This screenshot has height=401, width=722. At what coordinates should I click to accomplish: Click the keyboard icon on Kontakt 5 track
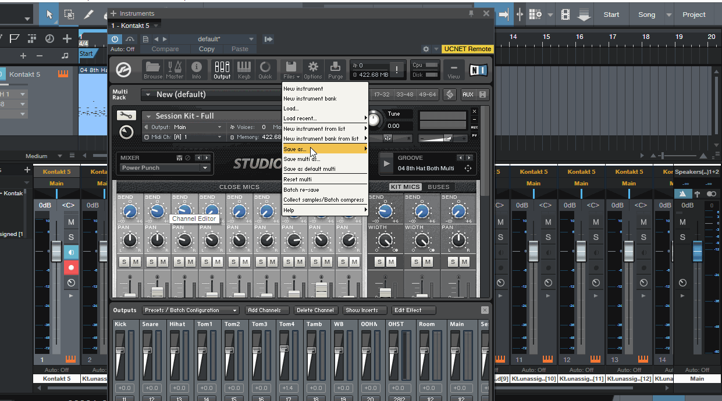(63, 74)
